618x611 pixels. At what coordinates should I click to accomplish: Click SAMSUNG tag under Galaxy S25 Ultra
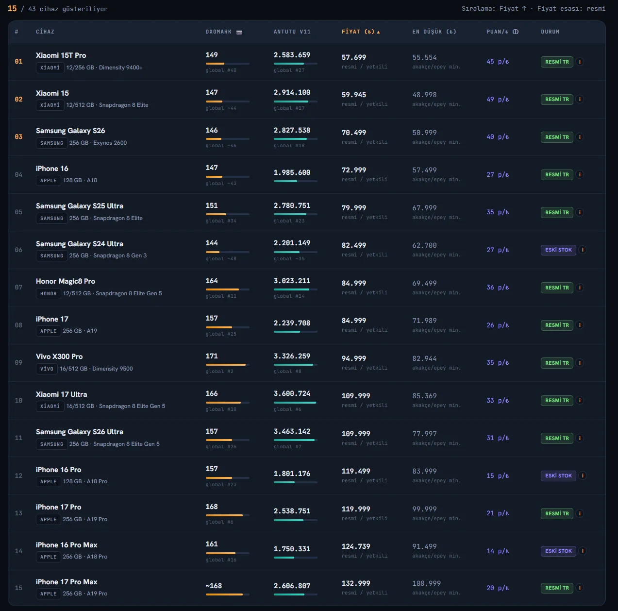[51, 218]
